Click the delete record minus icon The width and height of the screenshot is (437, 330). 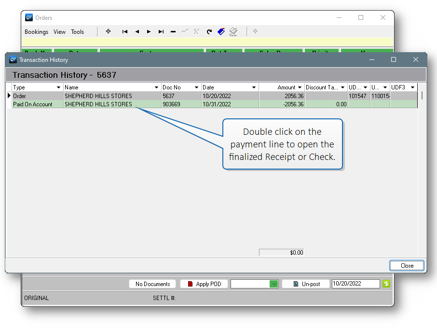[173, 31]
